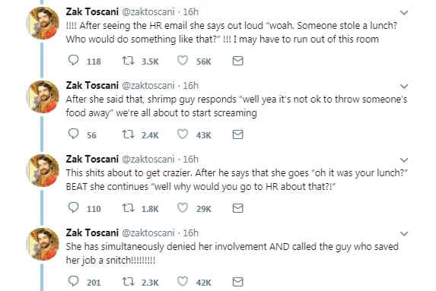Like the tweet with 56K likes

tap(183, 61)
